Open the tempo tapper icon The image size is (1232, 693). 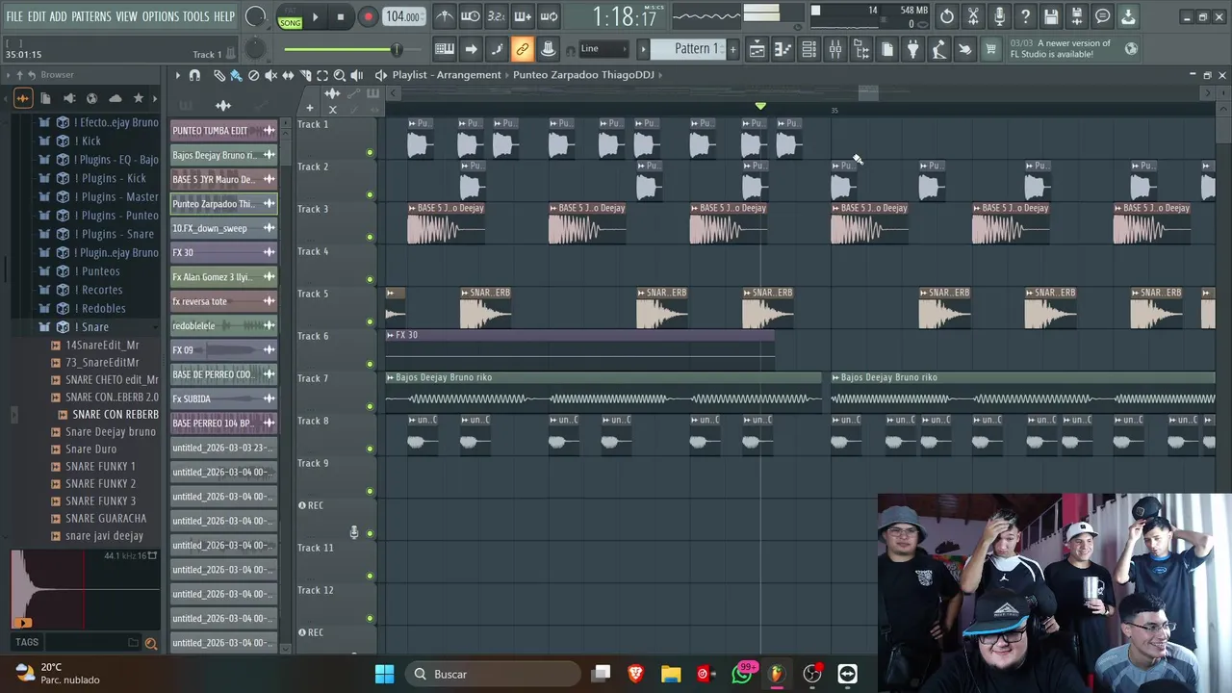pyautogui.click(x=939, y=49)
